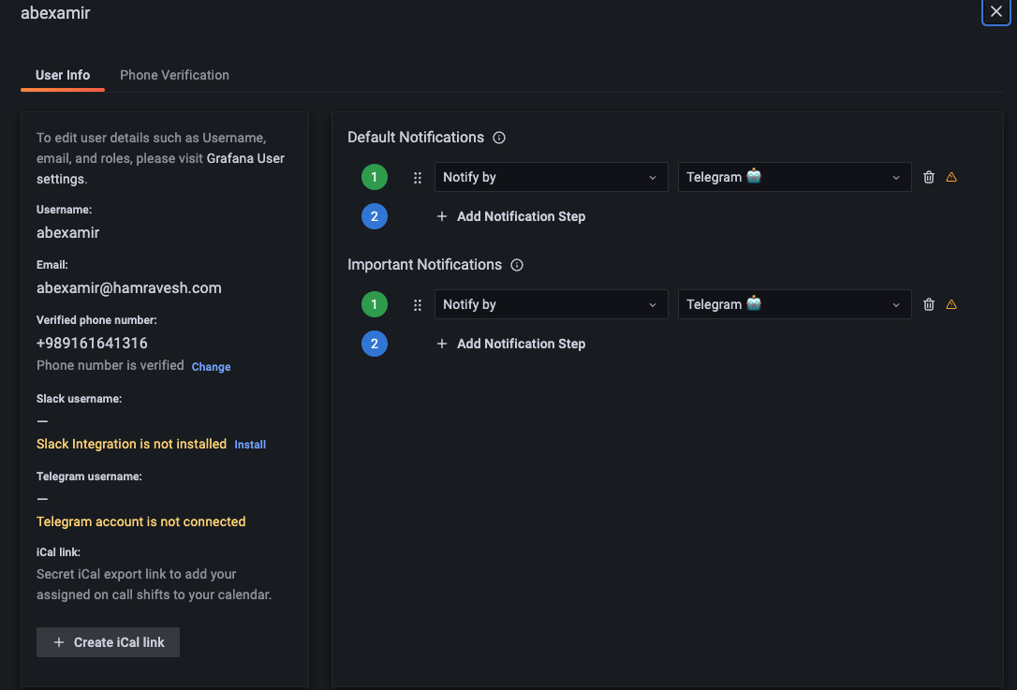Open the Notify by dropdown under Default Notifications
The image size is (1017, 690).
[551, 177]
